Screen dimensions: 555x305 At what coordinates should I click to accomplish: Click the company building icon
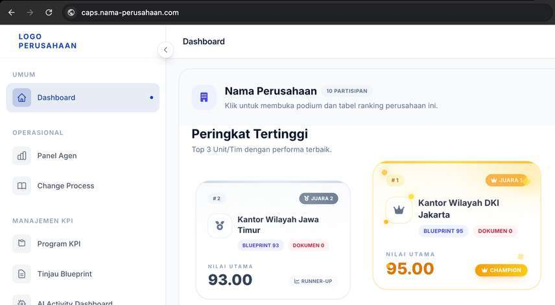coord(204,97)
